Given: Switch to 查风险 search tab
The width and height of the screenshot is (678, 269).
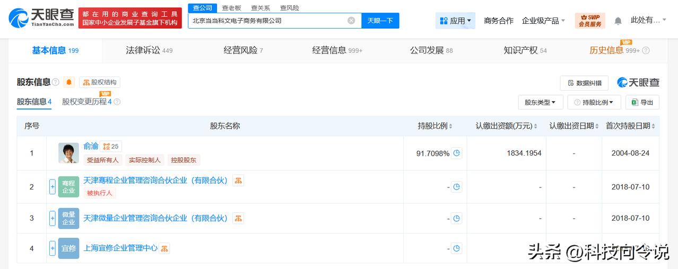Looking at the screenshot, I should point(289,8).
